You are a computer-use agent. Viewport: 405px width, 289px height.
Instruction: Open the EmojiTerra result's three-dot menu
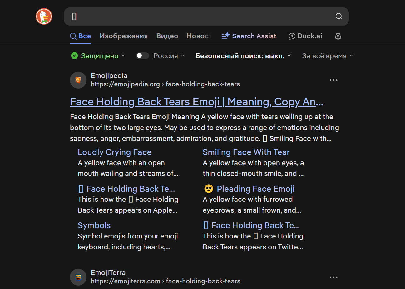tap(333, 277)
